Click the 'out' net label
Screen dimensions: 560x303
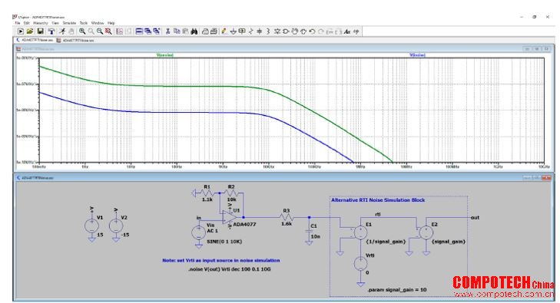[475, 217]
